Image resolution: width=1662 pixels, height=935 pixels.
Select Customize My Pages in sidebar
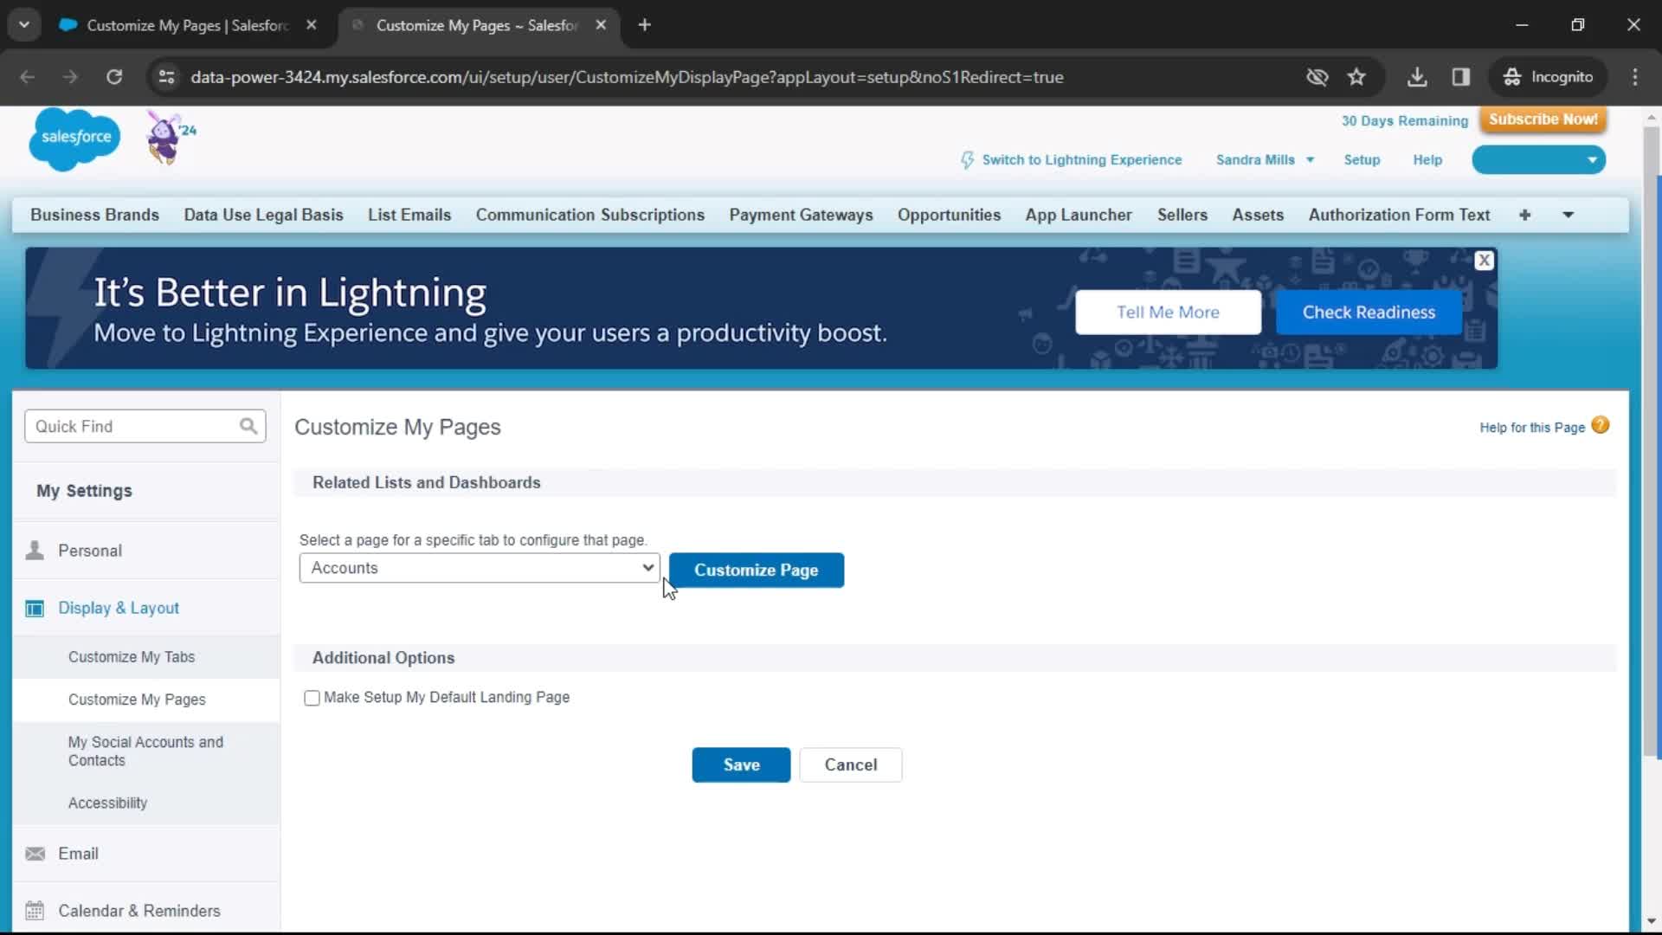click(x=137, y=700)
